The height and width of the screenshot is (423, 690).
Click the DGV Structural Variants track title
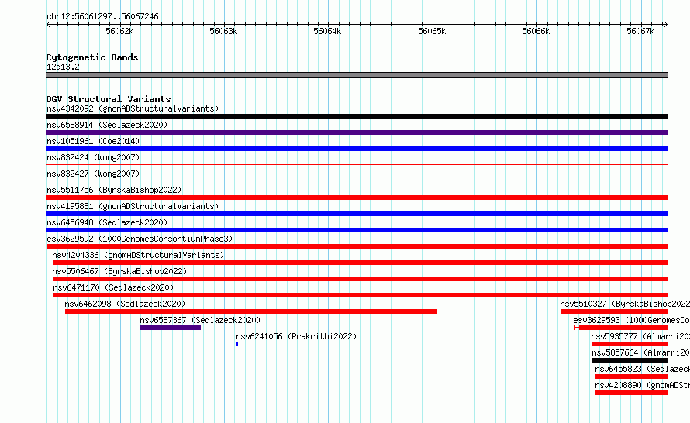(109, 99)
